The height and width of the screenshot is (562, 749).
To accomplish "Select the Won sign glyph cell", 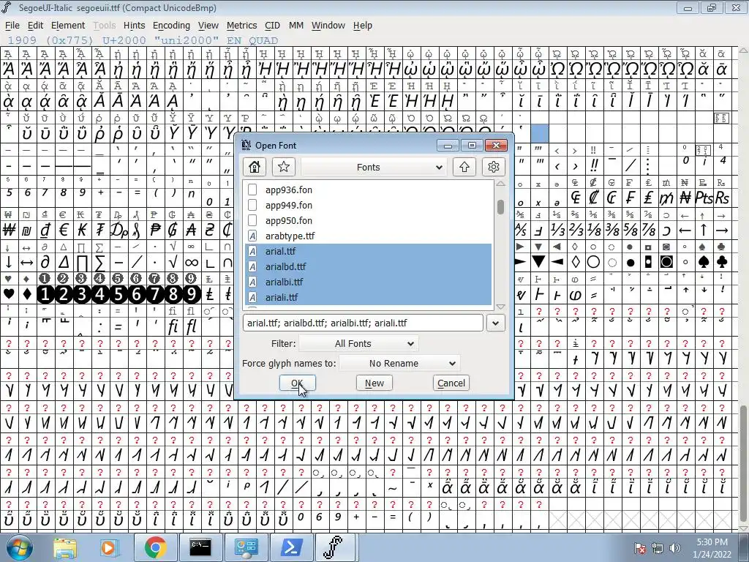I will (9, 231).
